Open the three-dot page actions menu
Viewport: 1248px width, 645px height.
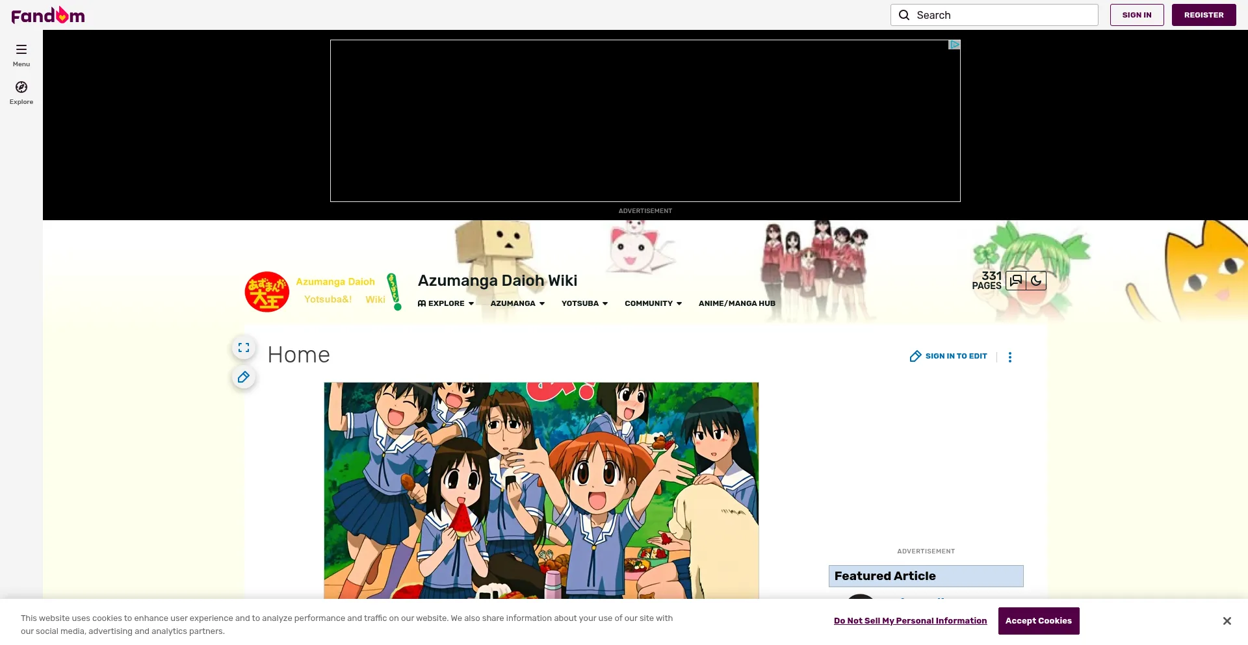pyautogui.click(x=1010, y=357)
